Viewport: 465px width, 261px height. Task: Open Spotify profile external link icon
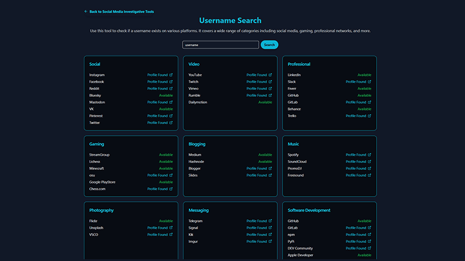370,155
